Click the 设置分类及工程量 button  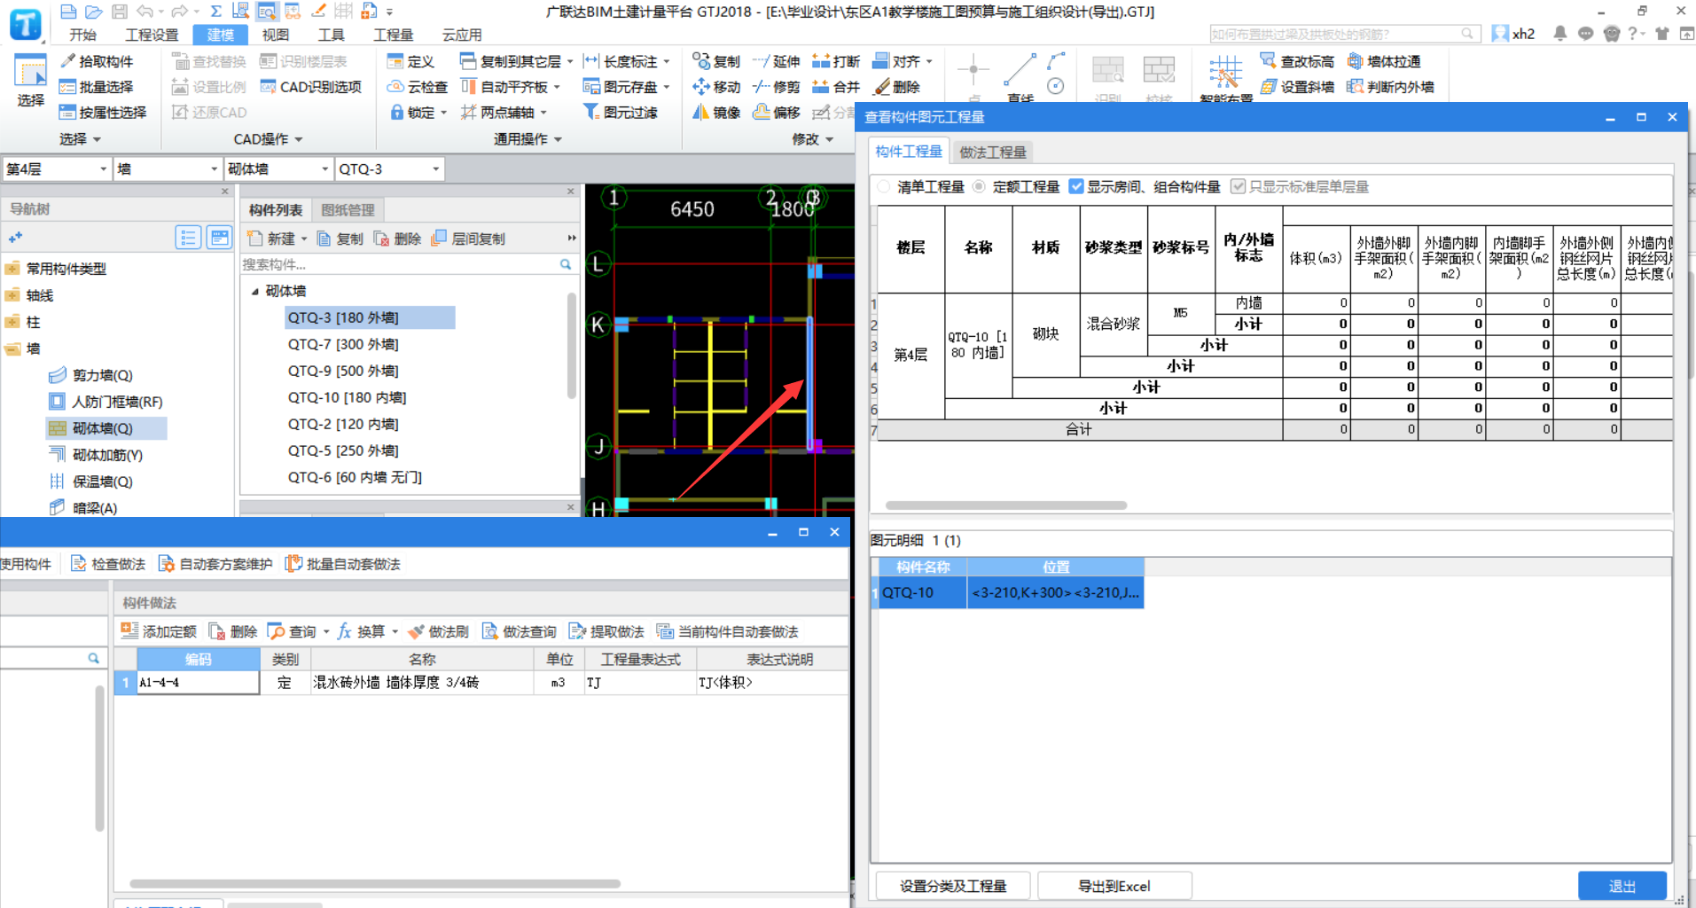point(953,886)
